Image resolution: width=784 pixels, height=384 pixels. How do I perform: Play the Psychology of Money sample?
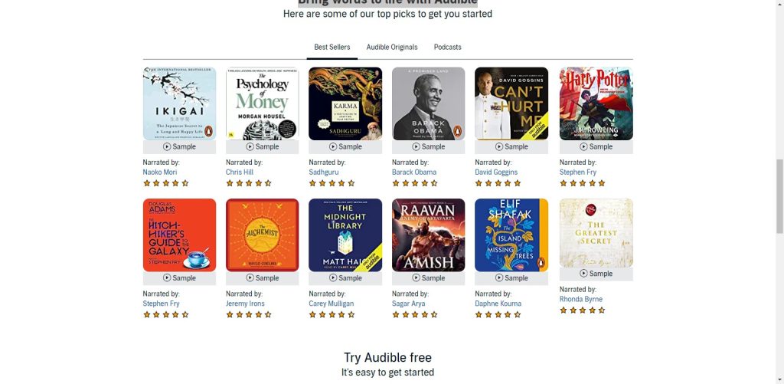click(262, 146)
